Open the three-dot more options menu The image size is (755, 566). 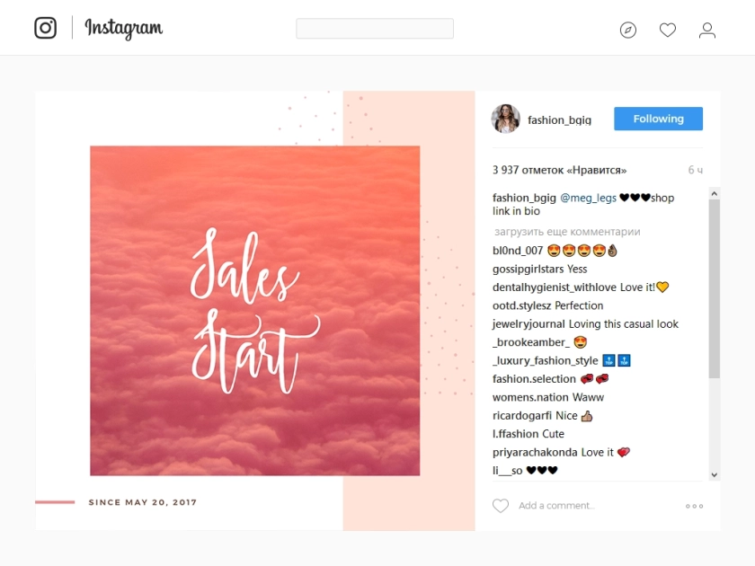[694, 506]
